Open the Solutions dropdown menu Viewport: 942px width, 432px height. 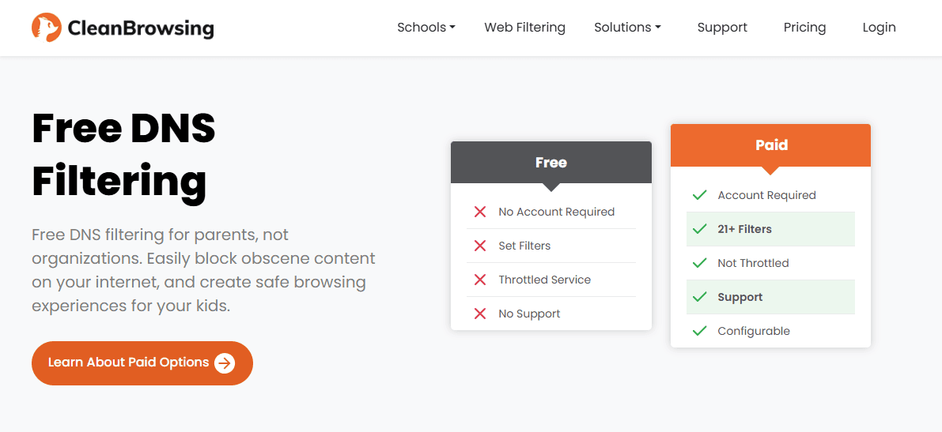tap(627, 28)
